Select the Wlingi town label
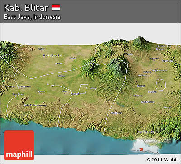The height and width of the screenshot is (164, 181). [x=93, y=88]
